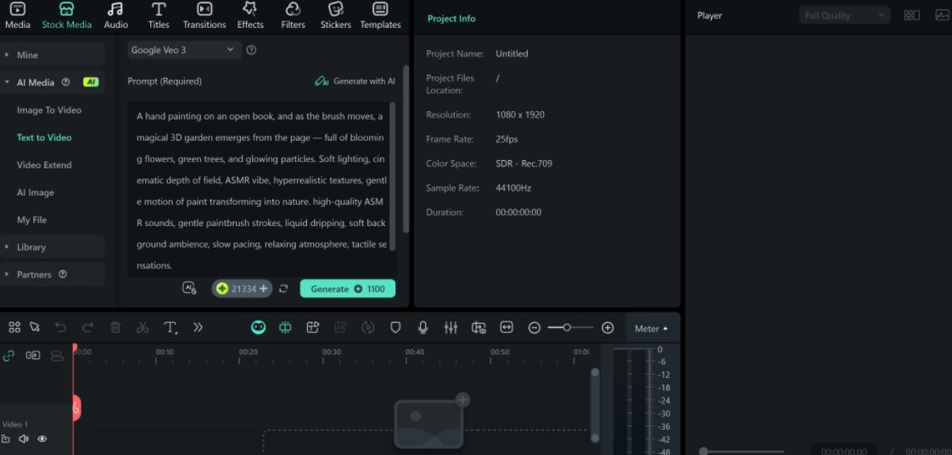Click the voiceover microphone icon
Screen dimensions: 952x455
[423, 328]
